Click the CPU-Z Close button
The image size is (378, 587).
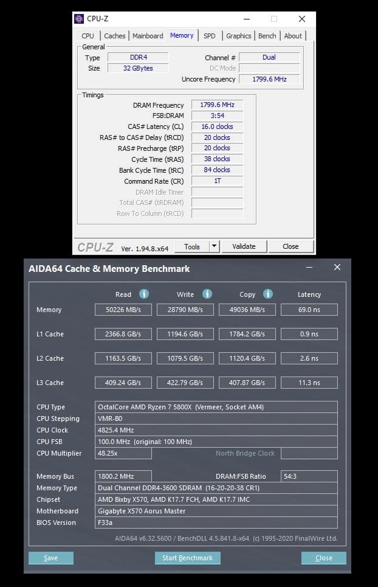[291, 246]
